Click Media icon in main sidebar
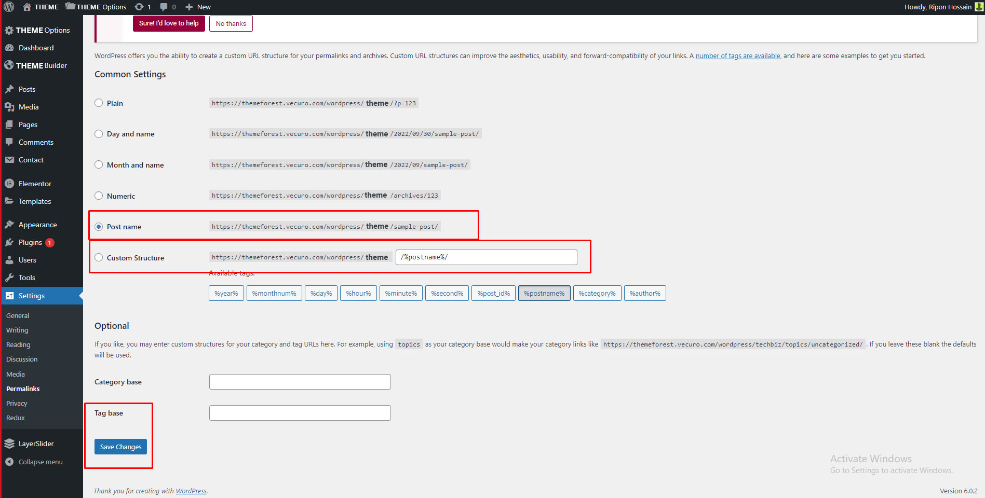Viewport: 985px width, 498px height. coord(9,107)
